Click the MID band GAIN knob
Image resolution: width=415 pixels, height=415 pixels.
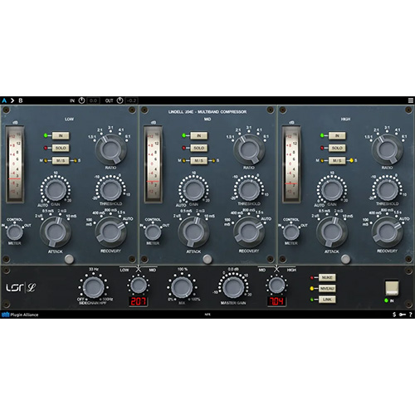click(x=193, y=190)
